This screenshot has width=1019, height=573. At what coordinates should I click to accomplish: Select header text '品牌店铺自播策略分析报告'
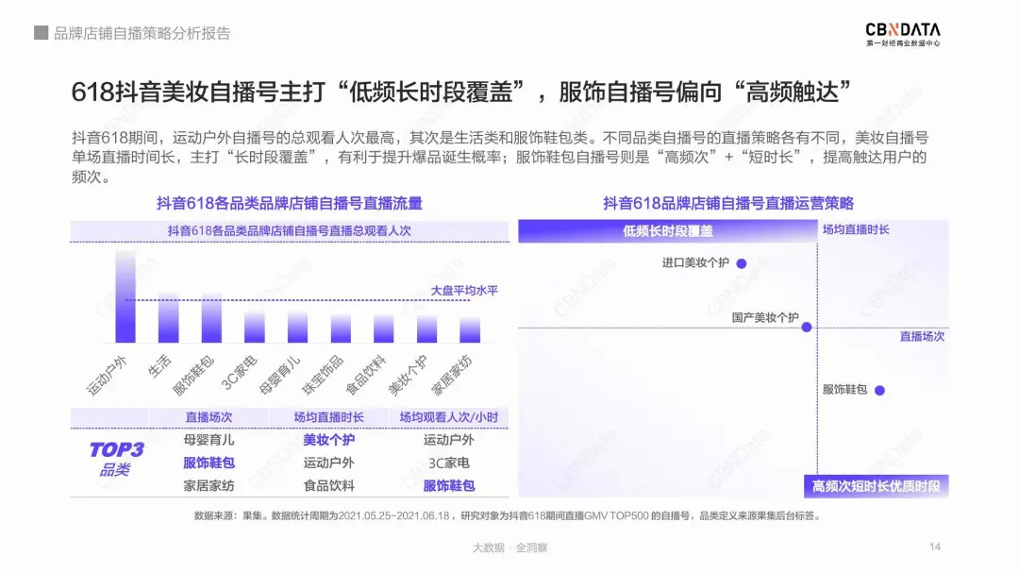[142, 33]
